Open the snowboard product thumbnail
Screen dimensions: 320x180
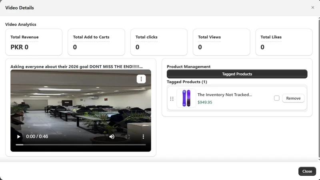click(x=186, y=98)
